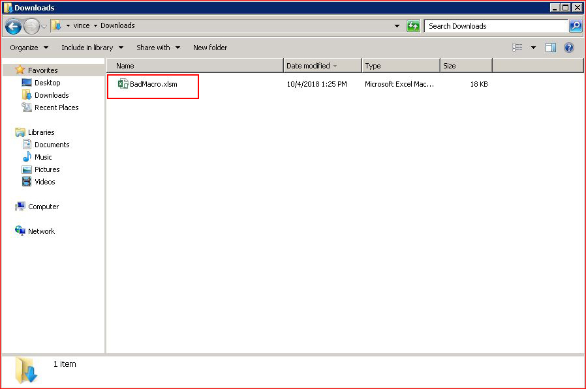Click the Microsoft Excel Mac... type cell

pos(399,84)
